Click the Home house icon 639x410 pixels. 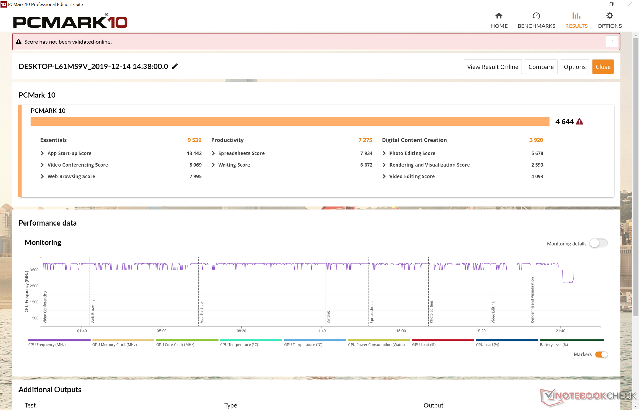pos(499,16)
